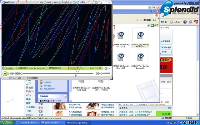The width and height of the screenshot is (200, 125).
Task: Select the My Boss My Hero ep07 file
Action: click(121, 59)
